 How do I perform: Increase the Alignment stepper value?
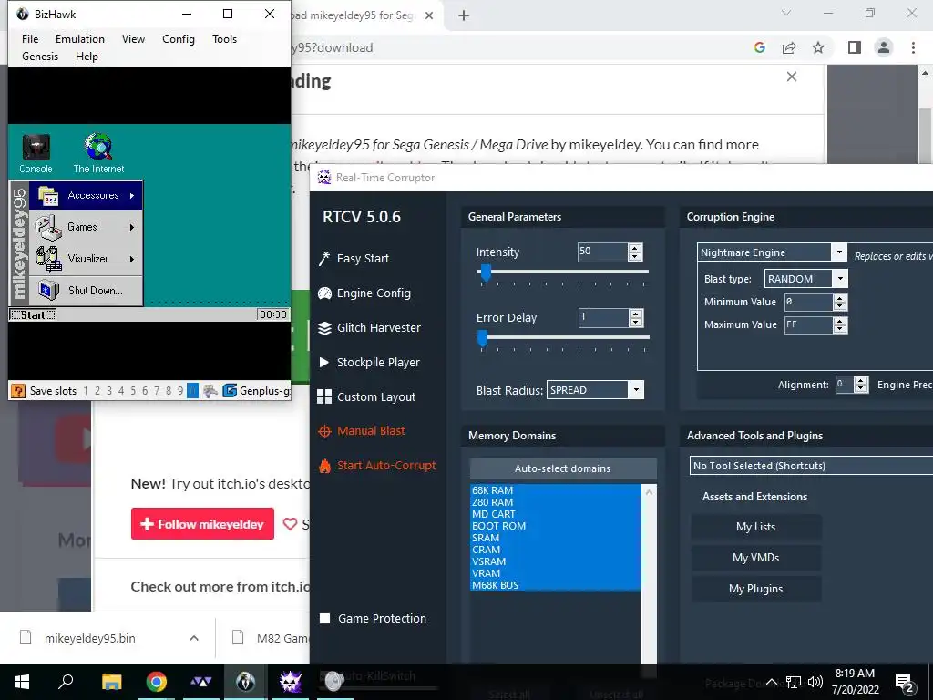pyautogui.click(x=861, y=381)
